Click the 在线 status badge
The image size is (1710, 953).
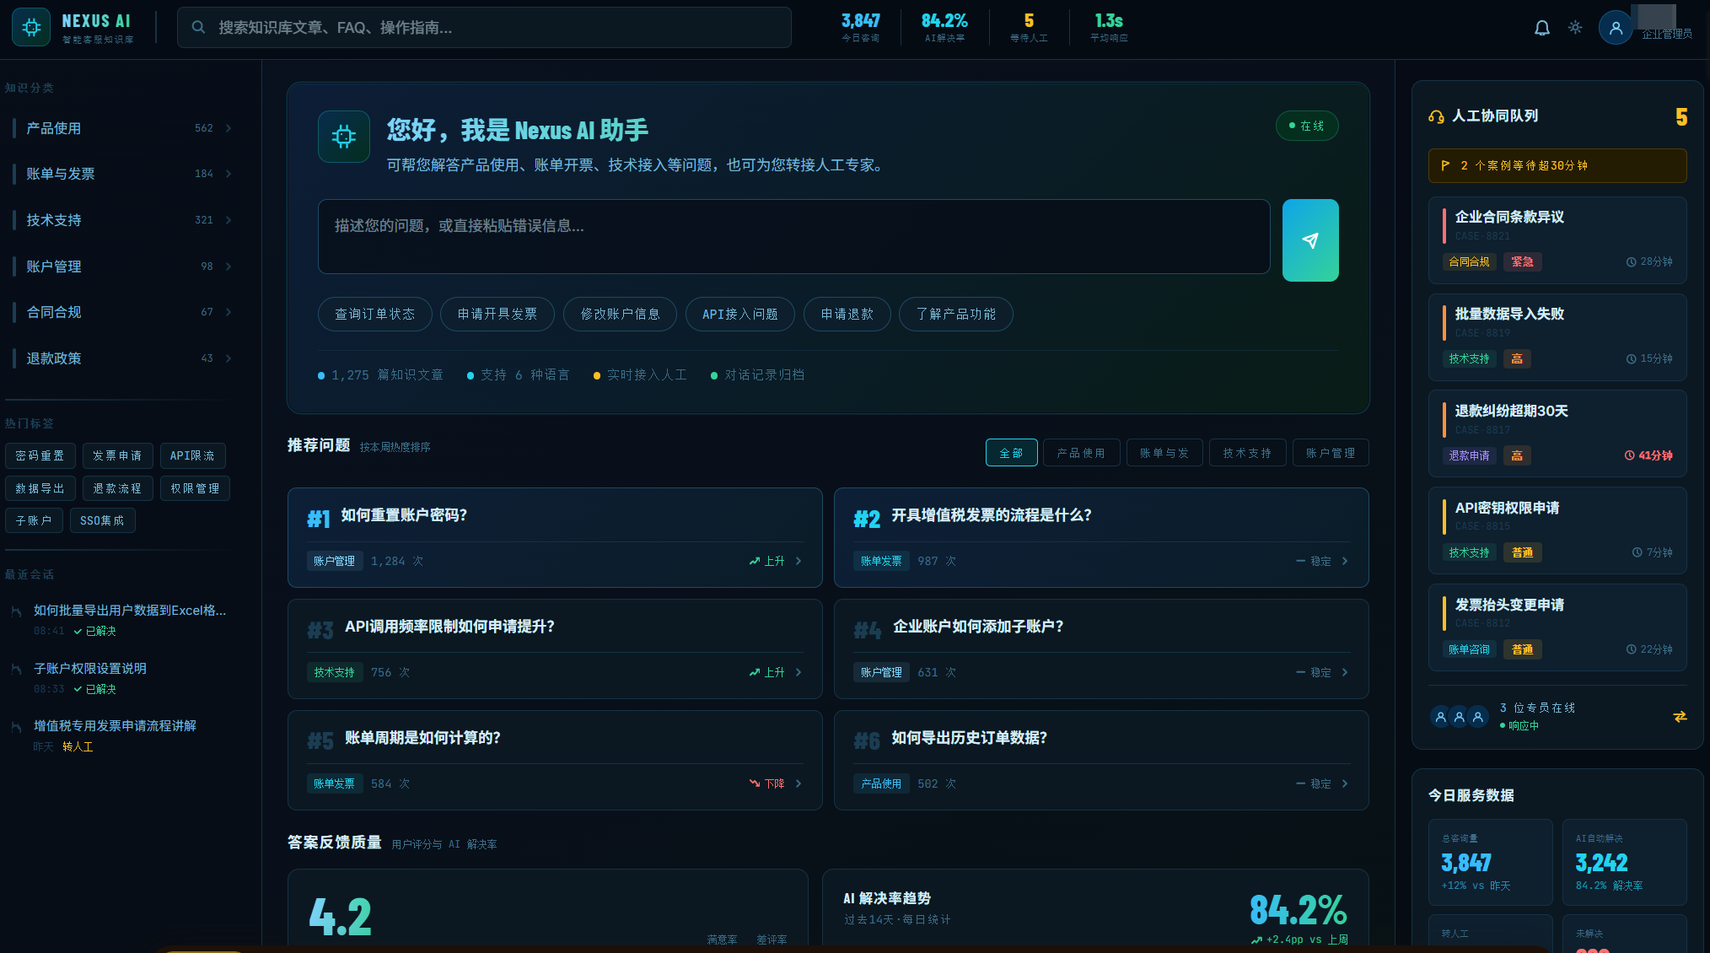1307,127
